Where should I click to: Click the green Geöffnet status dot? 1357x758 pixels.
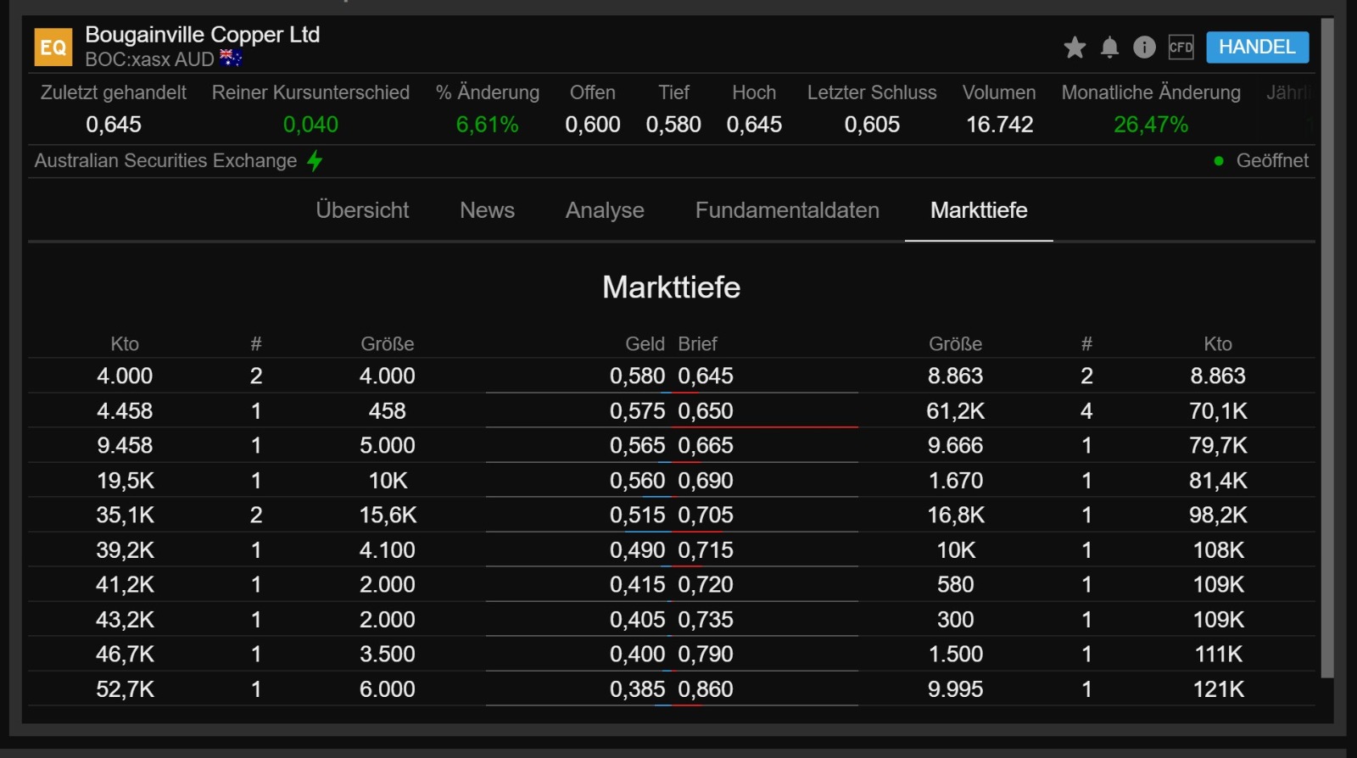click(x=1219, y=161)
